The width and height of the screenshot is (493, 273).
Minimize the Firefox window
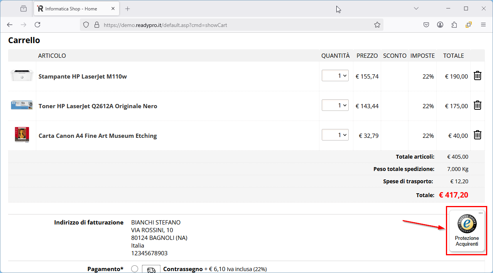(448, 8)
